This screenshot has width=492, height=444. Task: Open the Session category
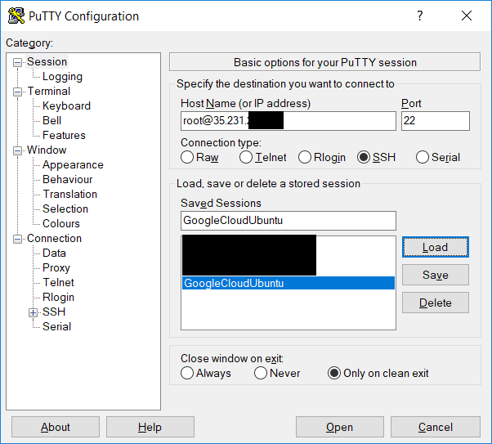pos(47,62)
